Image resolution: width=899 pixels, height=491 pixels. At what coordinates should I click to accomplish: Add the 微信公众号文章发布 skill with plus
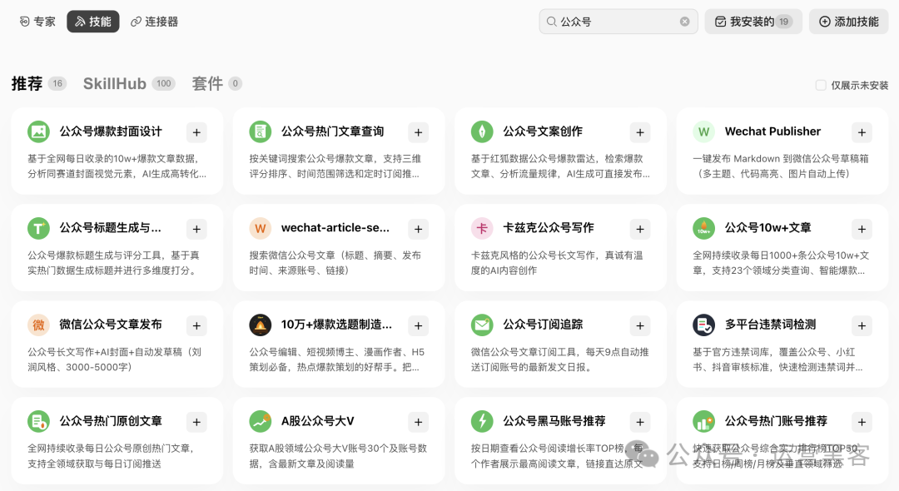[x=196, y=325]
